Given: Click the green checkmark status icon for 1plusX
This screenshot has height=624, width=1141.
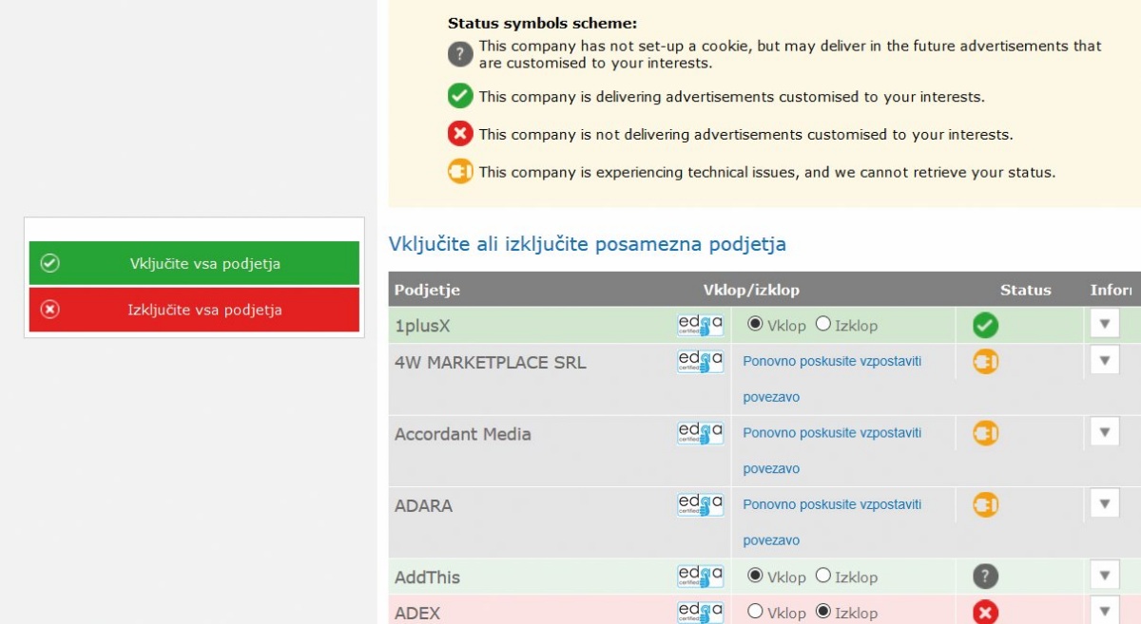Looking at the screenshot, I should (985, 326).
